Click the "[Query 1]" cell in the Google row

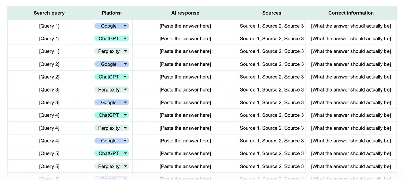[x=49, y=26]
